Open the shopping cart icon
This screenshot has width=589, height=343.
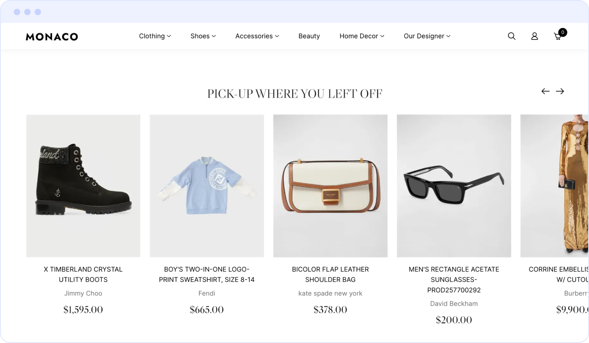(x=557, y=37)
